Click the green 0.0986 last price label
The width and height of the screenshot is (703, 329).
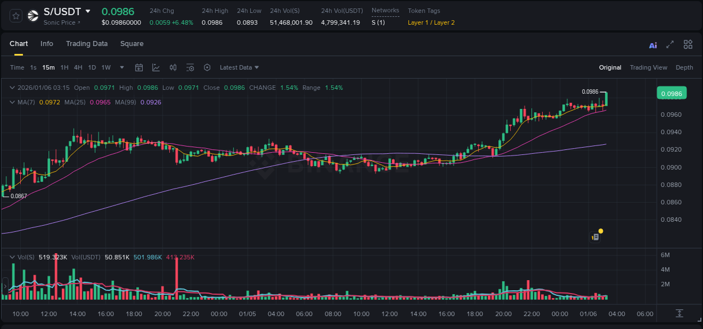coord(672,93)
